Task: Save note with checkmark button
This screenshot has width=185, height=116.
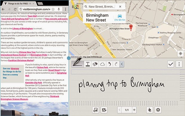Action: [171, 64]
